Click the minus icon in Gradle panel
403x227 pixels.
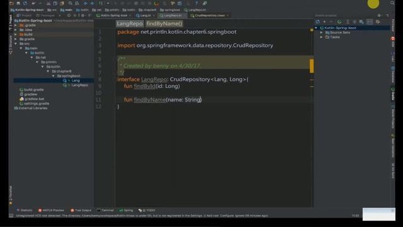tap(331, 22)
